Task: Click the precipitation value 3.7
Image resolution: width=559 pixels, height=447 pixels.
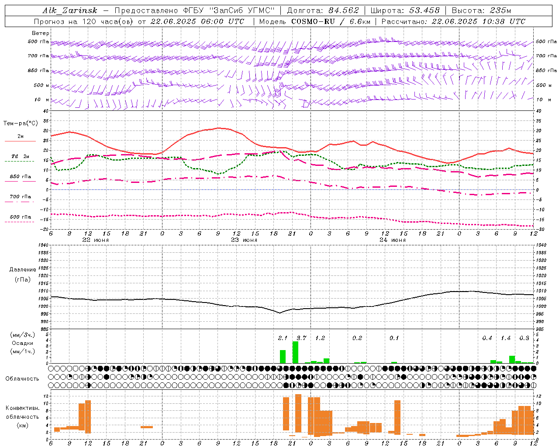Action: coord(301,338)
